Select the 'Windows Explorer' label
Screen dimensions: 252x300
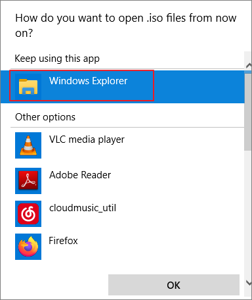coord(88,81)
